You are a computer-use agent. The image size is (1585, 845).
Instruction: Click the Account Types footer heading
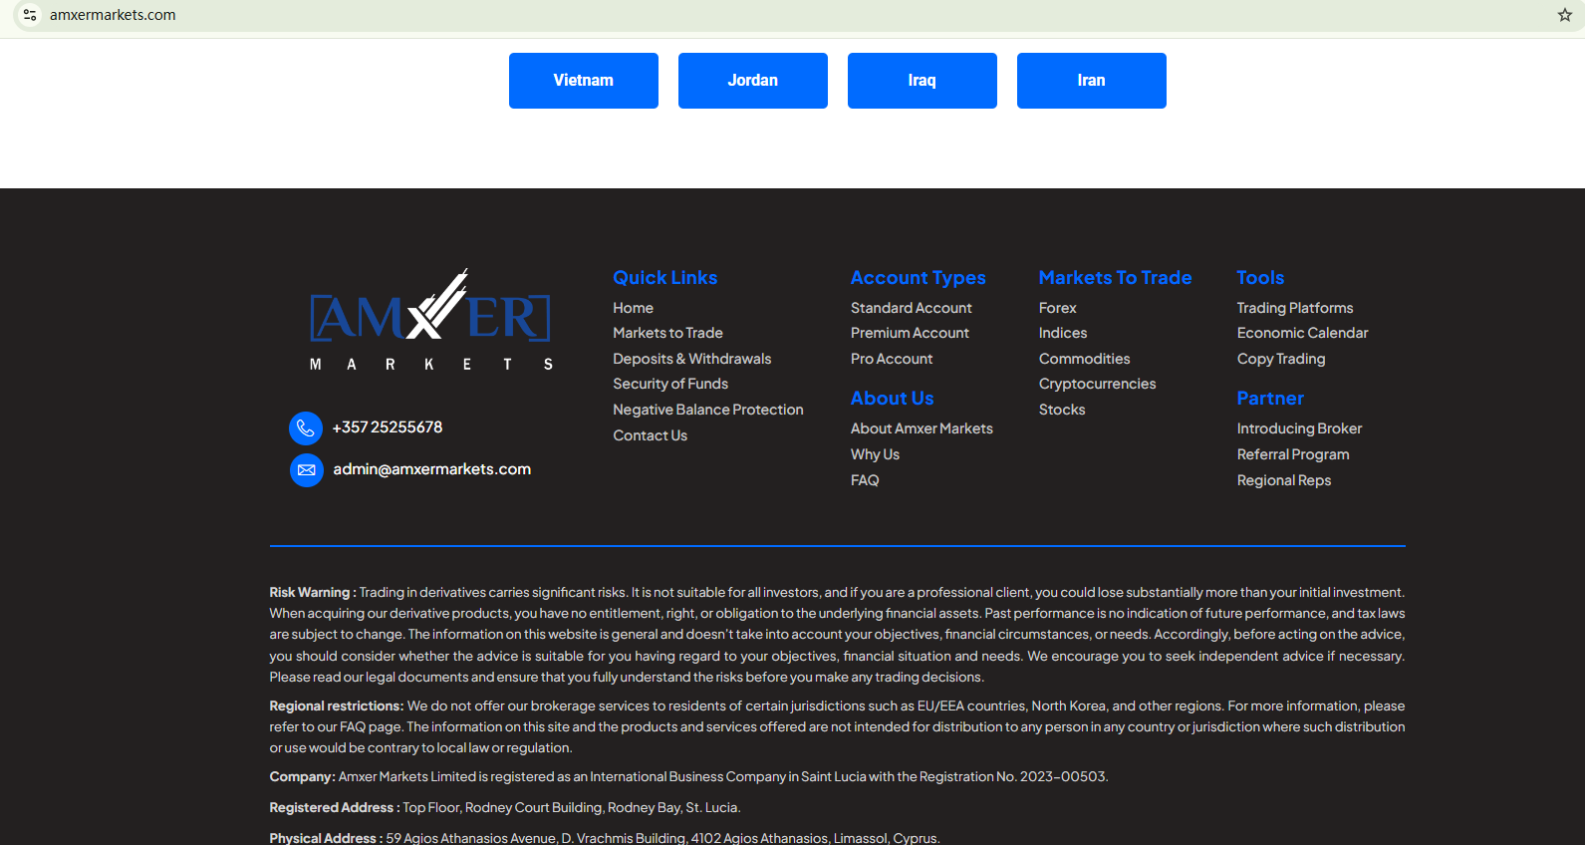point(919,278)
